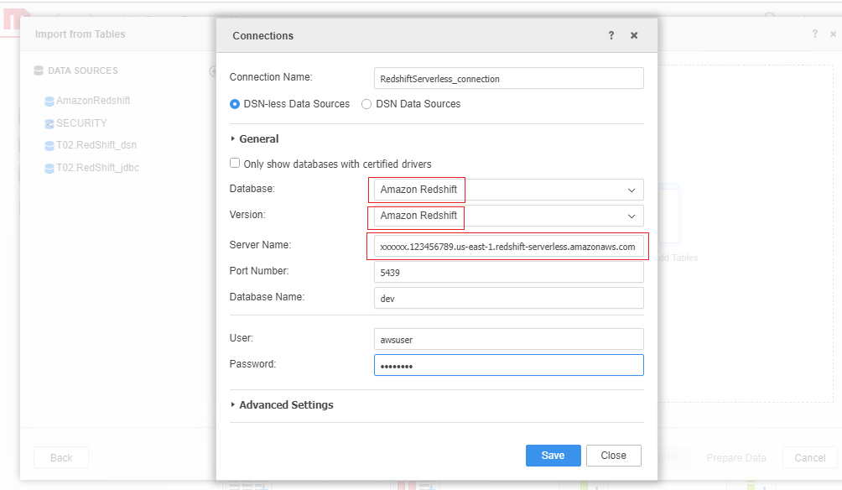Click the T02.RedShift_dsn database icon

pyautogui.click(x=51, y=144)
